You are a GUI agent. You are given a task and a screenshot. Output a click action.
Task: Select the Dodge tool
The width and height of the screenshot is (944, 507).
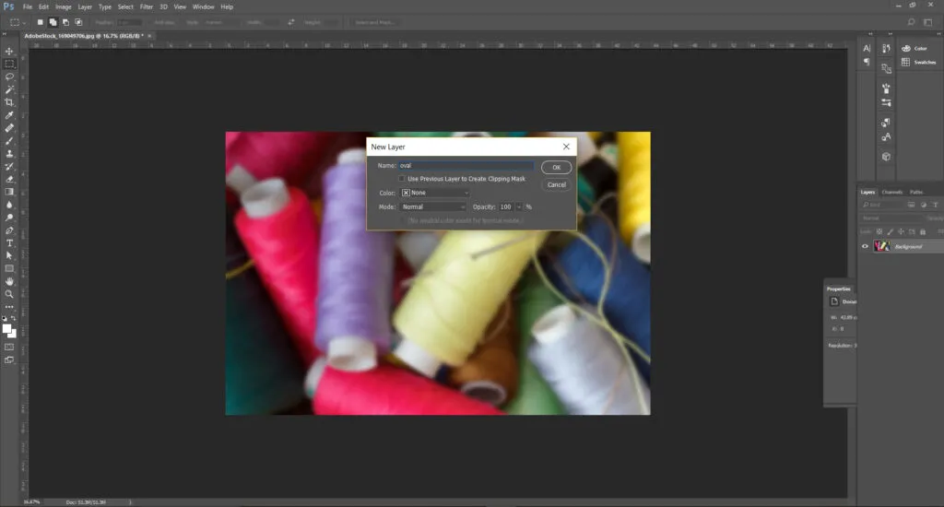pyautogui.click(x=9, y=218)
